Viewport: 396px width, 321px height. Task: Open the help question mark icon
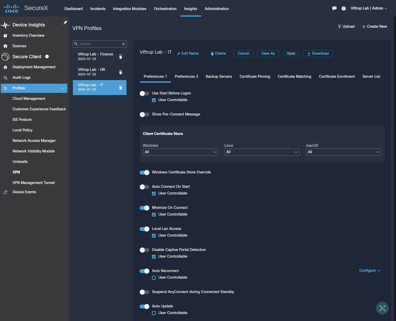pos(343,8)
